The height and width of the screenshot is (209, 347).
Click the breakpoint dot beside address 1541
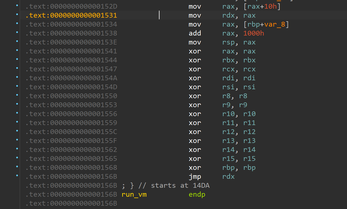17,50
